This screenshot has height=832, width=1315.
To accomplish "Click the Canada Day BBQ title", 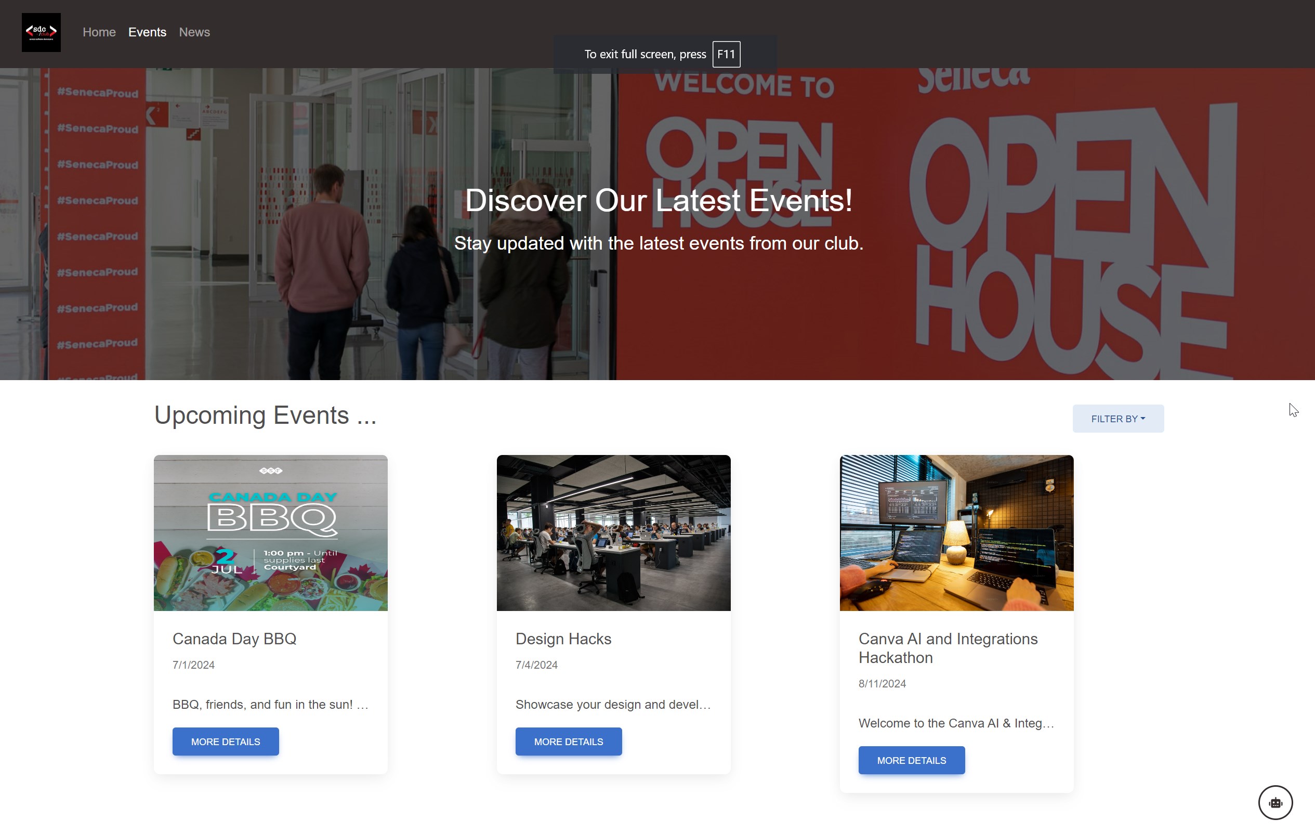I will (234, 639).
